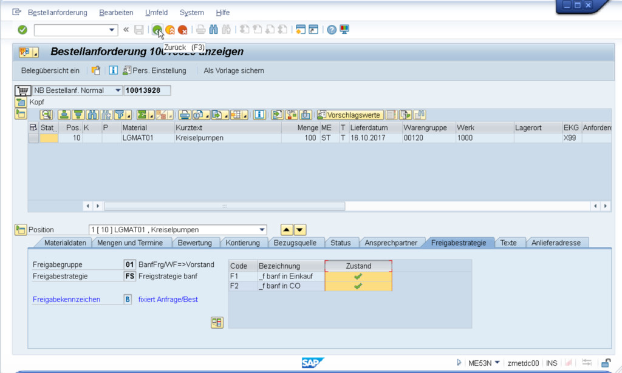Click the red Cancel icon in toolbar

pyautogui.click(x=182, y=30)
